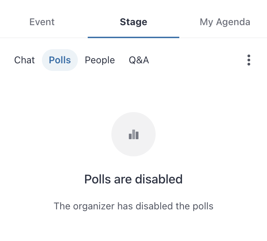Expand the vertical ellipsis overflow menu
This screenshot has width=267, height=241.
click(249, 60)
